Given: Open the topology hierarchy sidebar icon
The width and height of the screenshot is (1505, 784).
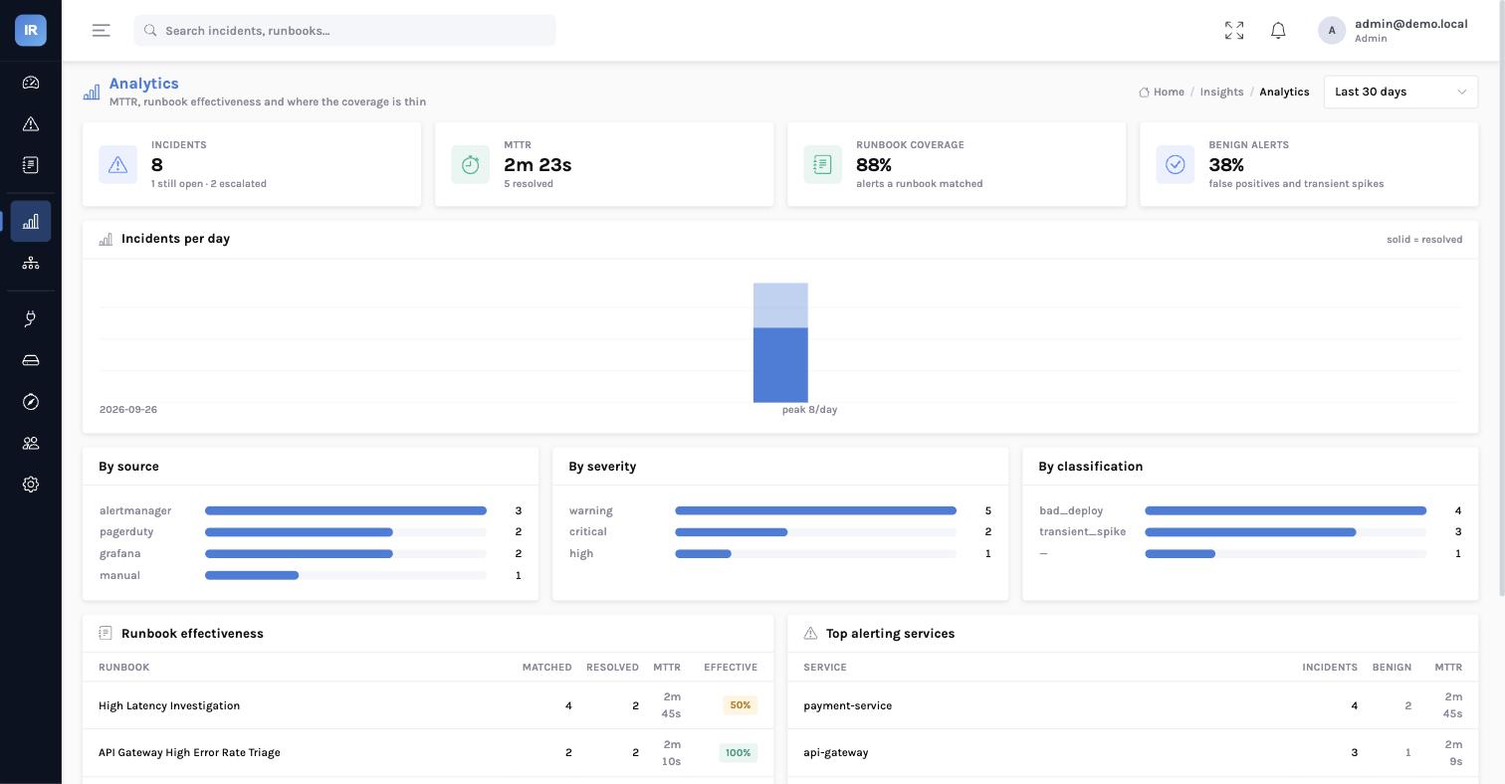Looking at the screenshot, I should 31,263.
